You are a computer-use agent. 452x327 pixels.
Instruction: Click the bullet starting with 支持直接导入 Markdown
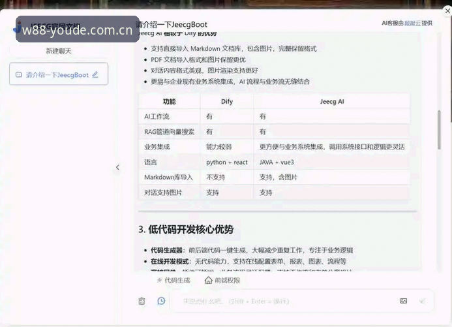point(234,48)
